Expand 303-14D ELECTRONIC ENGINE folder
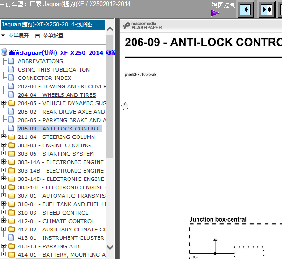The image size is (282, 259). [x=3, y=179]
